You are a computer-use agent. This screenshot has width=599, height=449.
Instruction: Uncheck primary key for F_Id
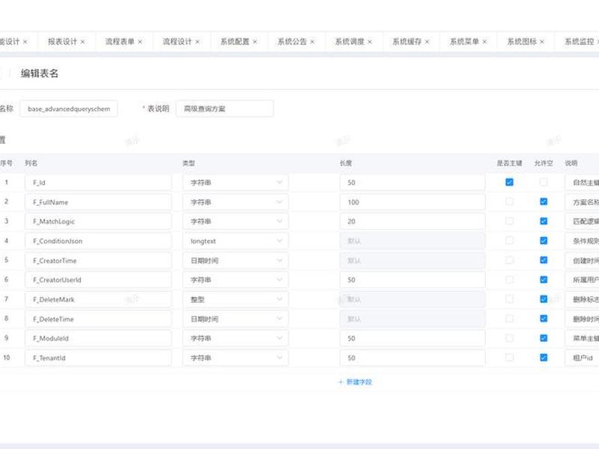(509, 182)
